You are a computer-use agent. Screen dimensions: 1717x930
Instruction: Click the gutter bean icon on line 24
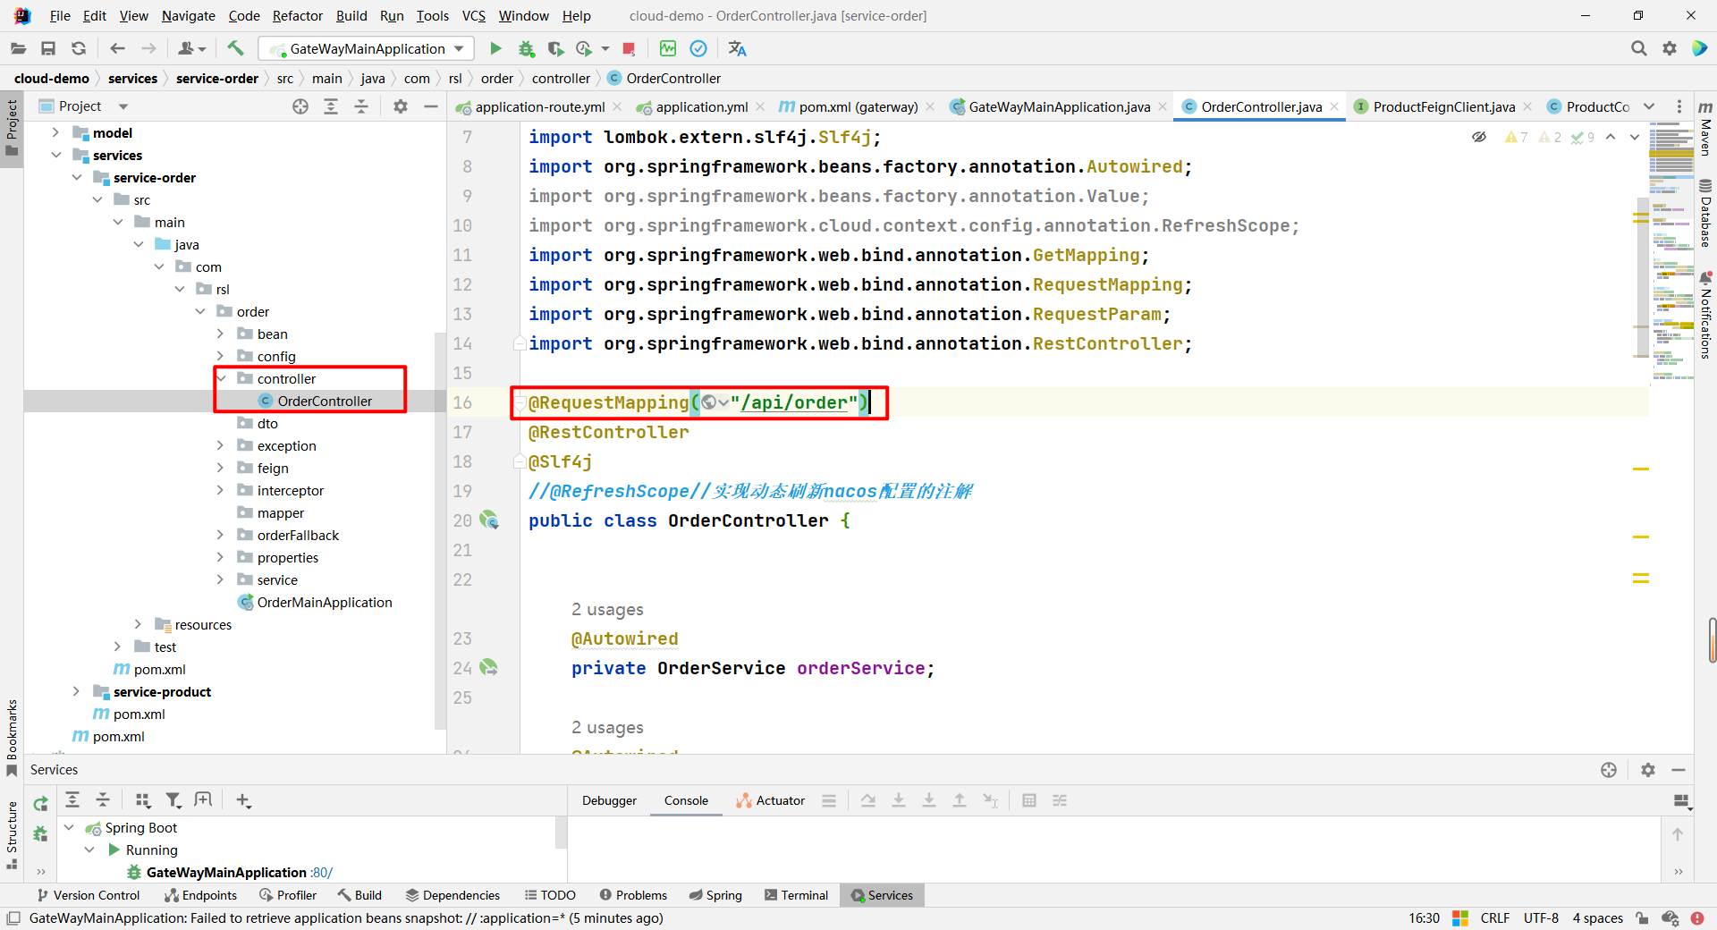[x=489, y=667]
